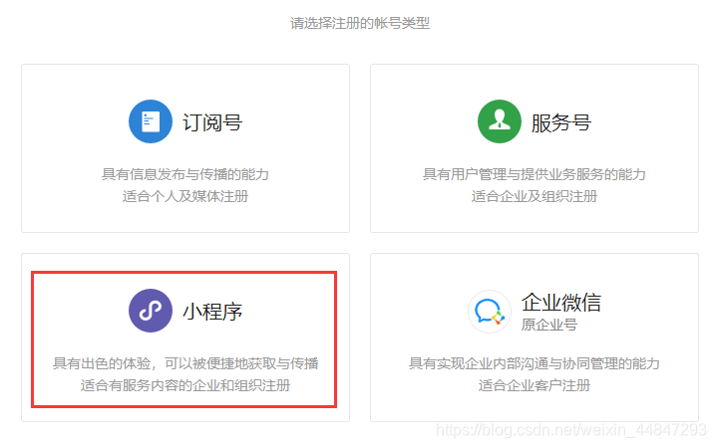This screenshot has height=448, width=716.
Task: Click the 企业微信 chat bubble icon
Action: point(489,312)
